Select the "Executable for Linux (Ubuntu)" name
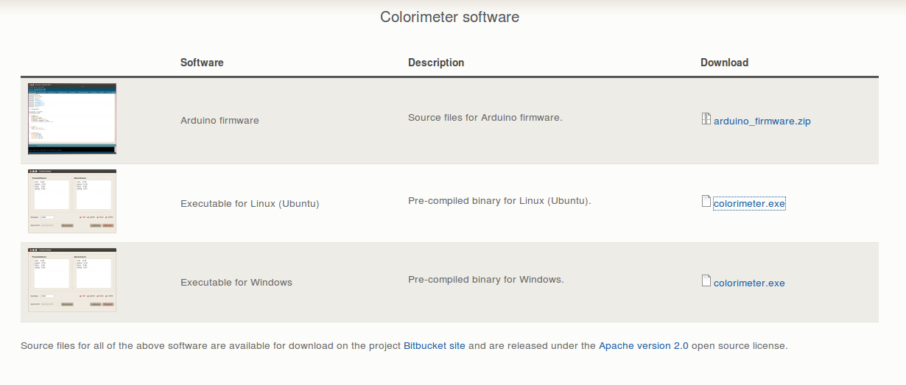 point(250,203)
